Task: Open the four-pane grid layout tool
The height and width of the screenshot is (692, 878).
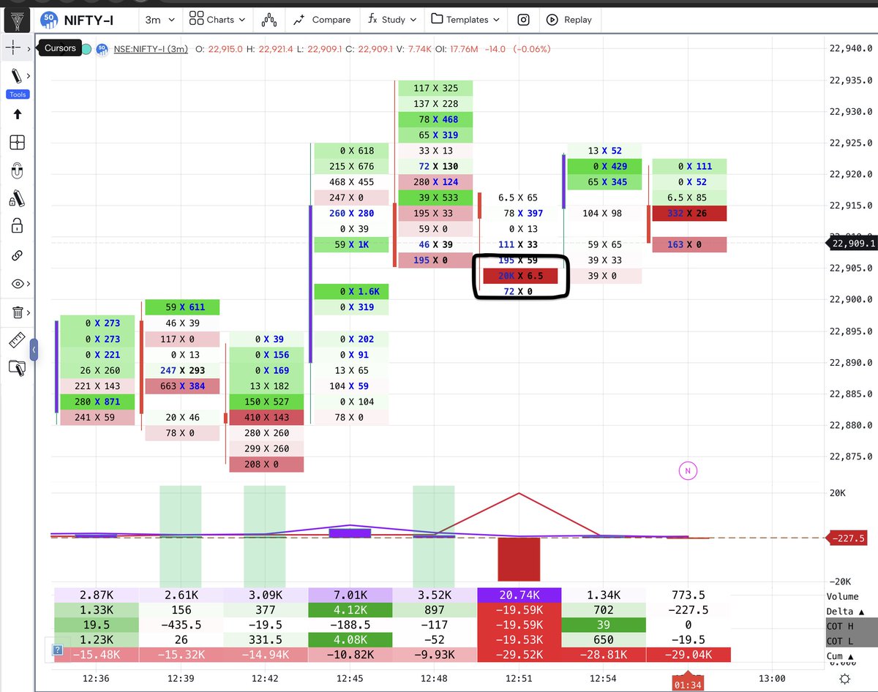Action: click(18, 143)
